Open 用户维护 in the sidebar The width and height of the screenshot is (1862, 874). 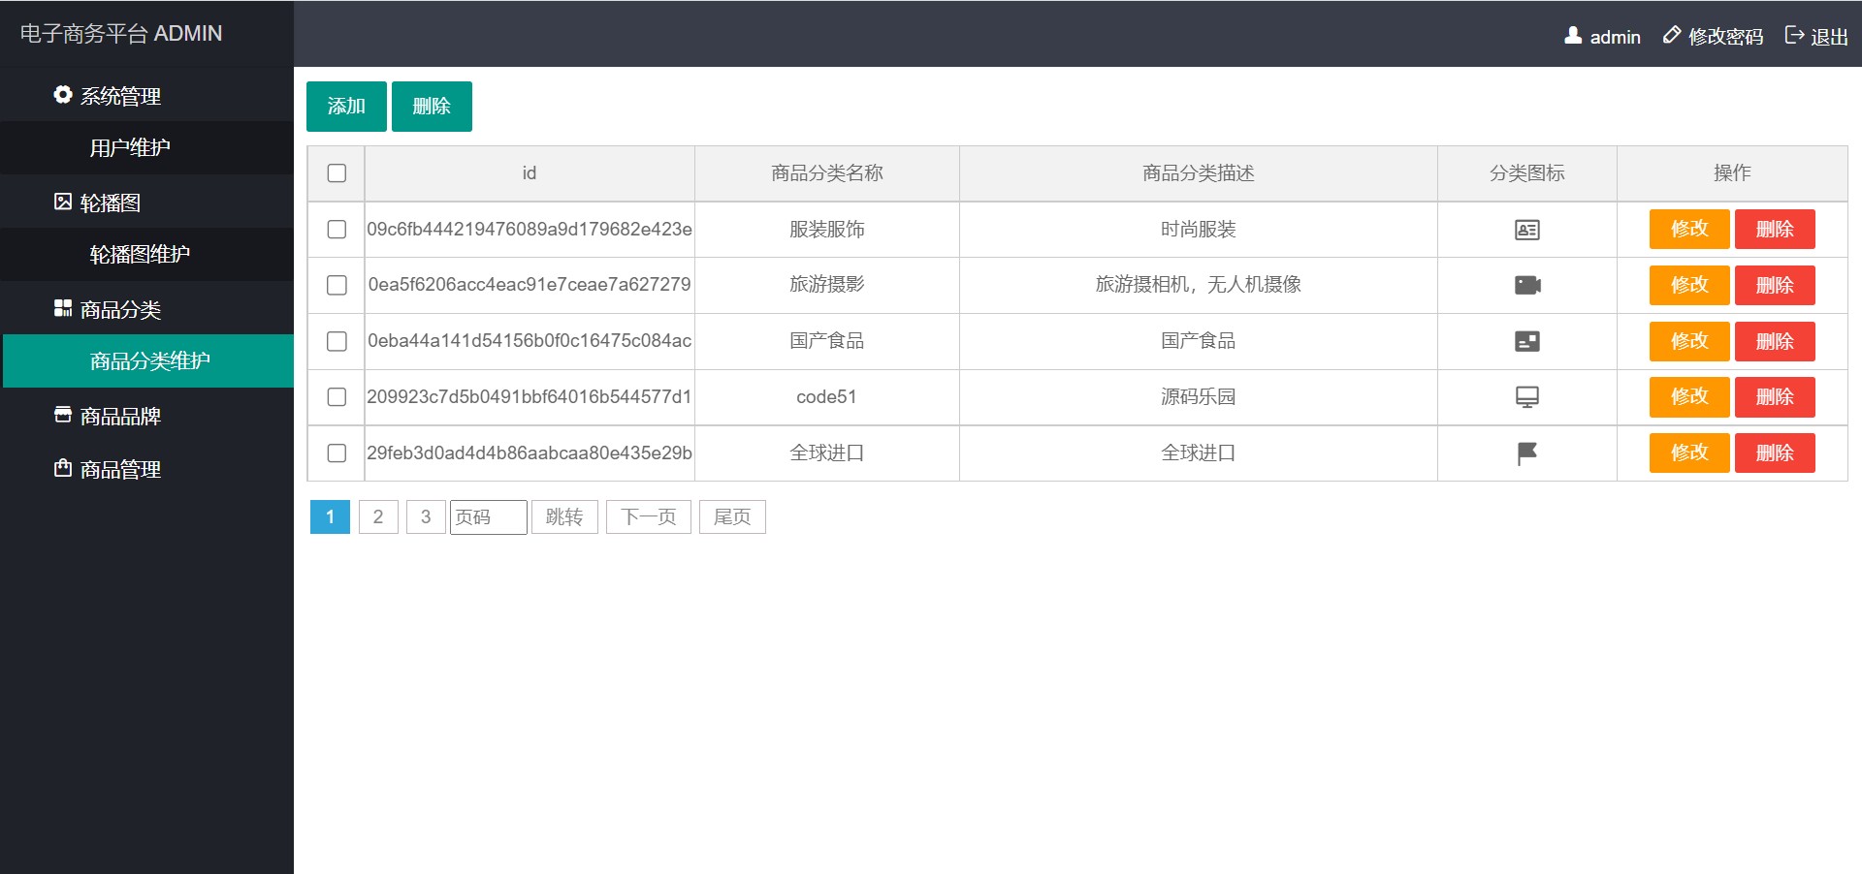[146, 147]
